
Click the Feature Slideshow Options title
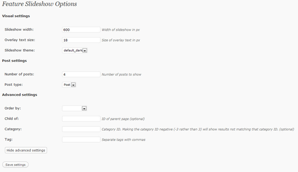40,4
